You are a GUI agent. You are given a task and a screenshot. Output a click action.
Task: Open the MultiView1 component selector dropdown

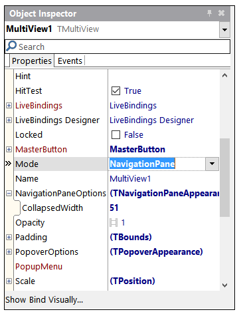tap(224, 29)
